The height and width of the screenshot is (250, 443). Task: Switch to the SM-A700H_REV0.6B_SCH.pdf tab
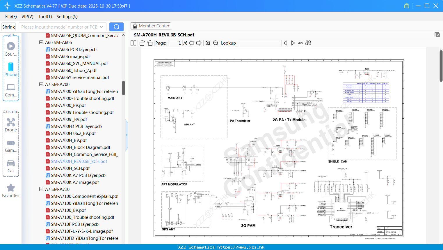pyautogui.click(x=164, y=35)
